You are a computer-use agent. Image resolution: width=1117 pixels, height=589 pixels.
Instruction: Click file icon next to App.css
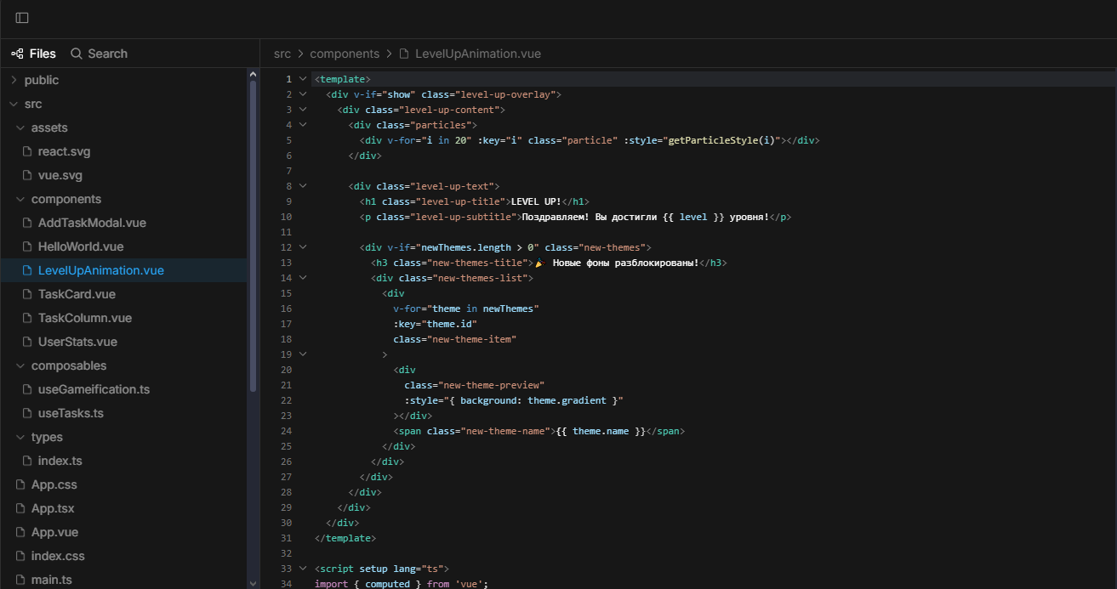[20, 484]
